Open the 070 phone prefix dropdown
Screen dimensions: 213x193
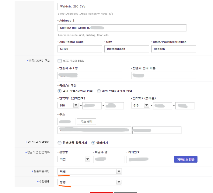(x=76, y=106)
